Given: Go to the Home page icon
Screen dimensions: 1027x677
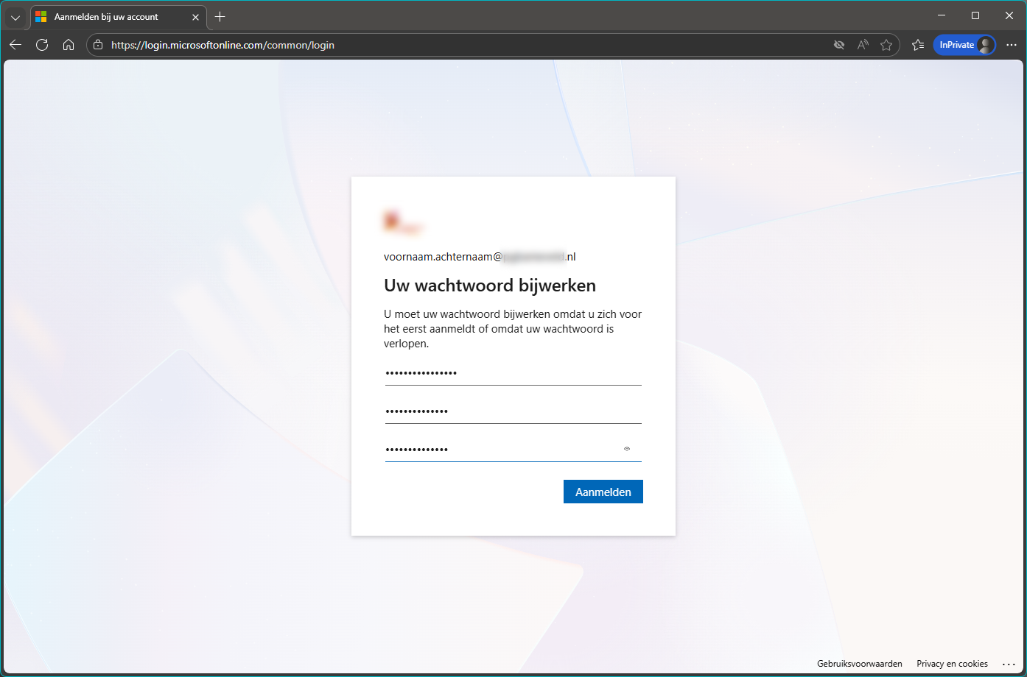Looking at the screenshot, I should [x=69, y=45].
